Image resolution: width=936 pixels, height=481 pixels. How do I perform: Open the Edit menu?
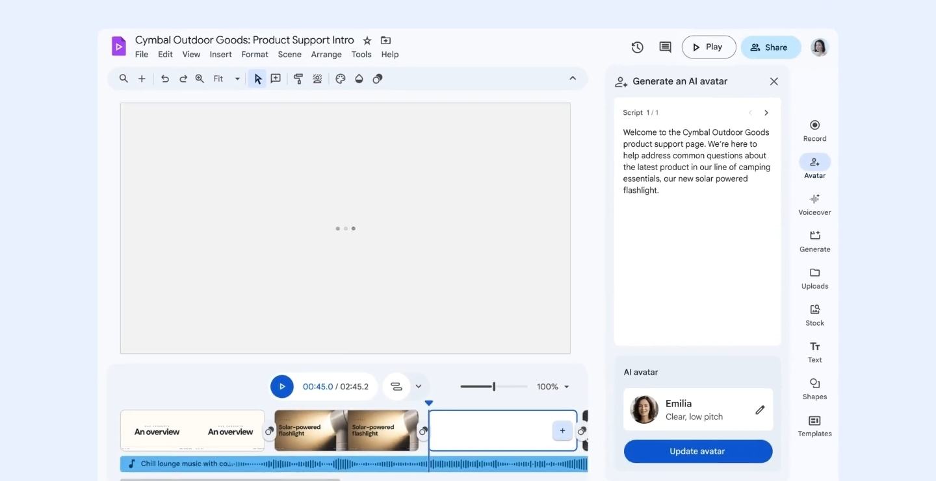(x=165, y=55)
